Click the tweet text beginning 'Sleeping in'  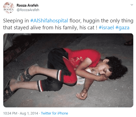pyautogui.click(x=68, y=24)
